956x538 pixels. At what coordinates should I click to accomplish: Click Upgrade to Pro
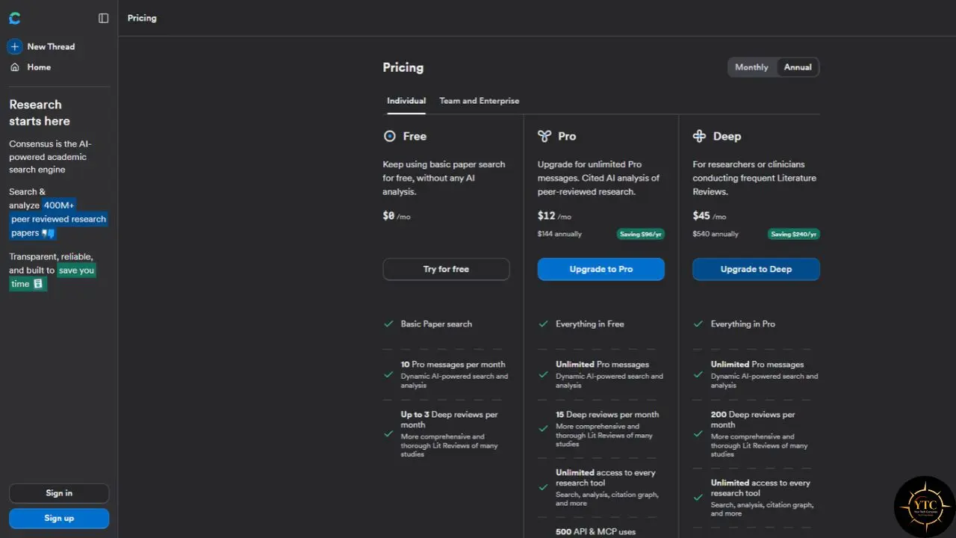(601, 269)
